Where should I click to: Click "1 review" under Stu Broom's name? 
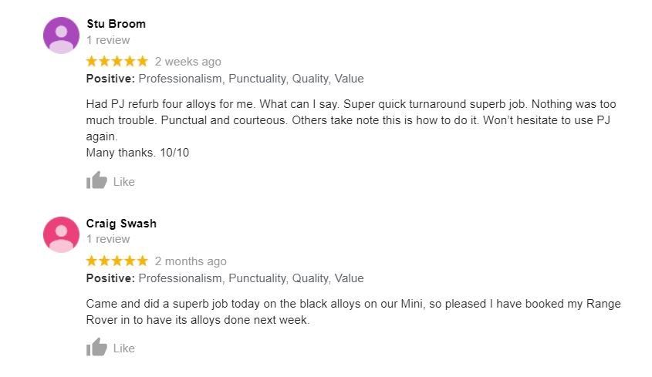click(108, 40)
